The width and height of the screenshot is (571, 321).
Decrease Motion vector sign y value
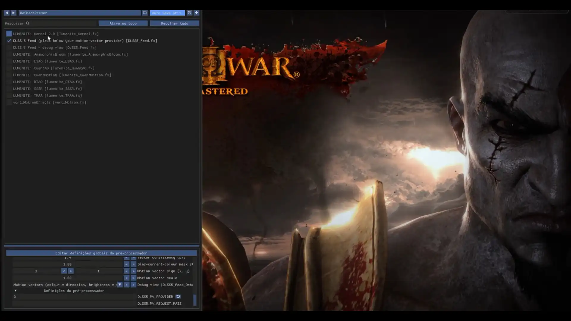tap(126, 271)
